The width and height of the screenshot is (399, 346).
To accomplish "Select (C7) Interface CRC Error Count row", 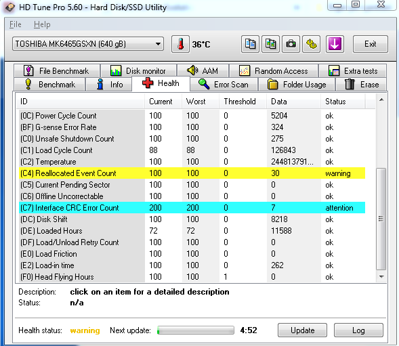I will [x=192, y=208].
